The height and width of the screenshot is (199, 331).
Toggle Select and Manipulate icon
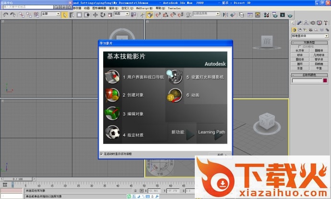click(142, 15)
